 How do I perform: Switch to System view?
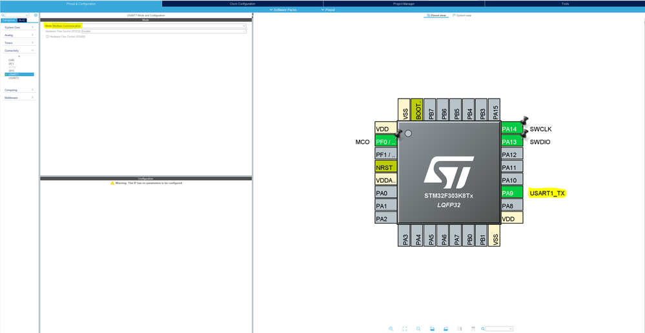click(x=462, y=15)
